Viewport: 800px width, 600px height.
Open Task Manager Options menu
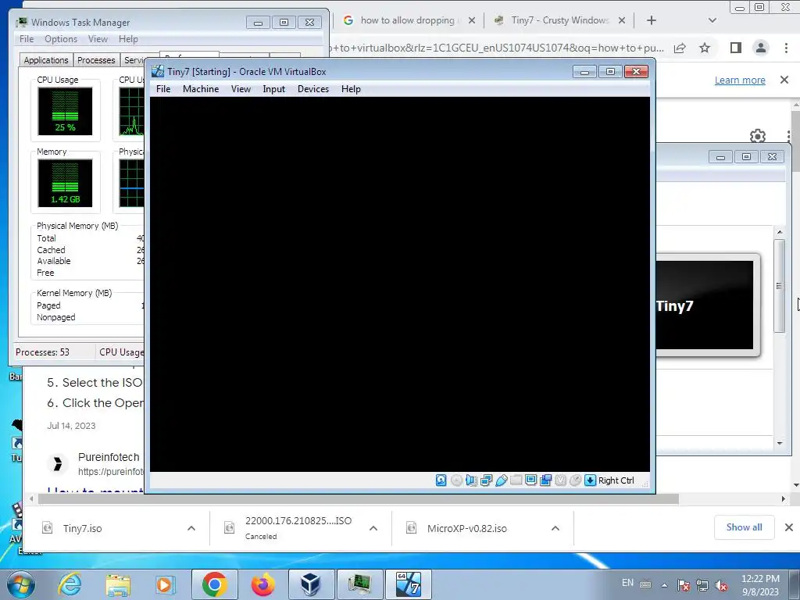pos(61,39)
